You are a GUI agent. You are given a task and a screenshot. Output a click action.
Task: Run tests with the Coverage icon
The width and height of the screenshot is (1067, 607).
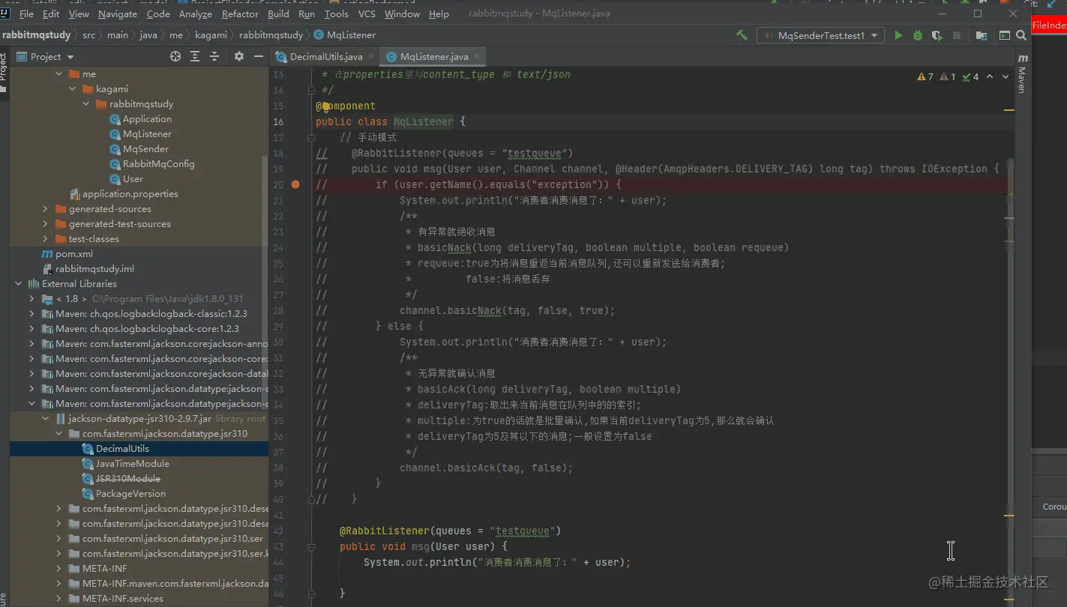(937, 35)
